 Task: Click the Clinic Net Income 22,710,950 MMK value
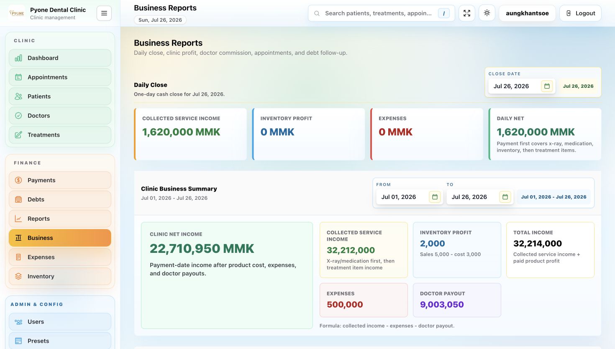[202, 249]
